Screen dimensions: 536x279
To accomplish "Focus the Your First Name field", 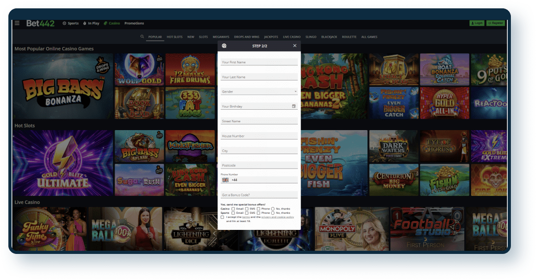I will click(259, 62).
